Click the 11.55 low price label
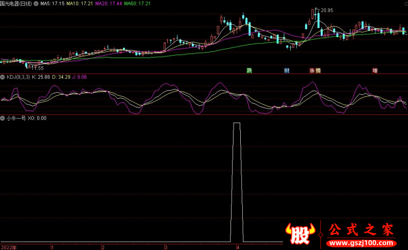 tap(37, 68)
